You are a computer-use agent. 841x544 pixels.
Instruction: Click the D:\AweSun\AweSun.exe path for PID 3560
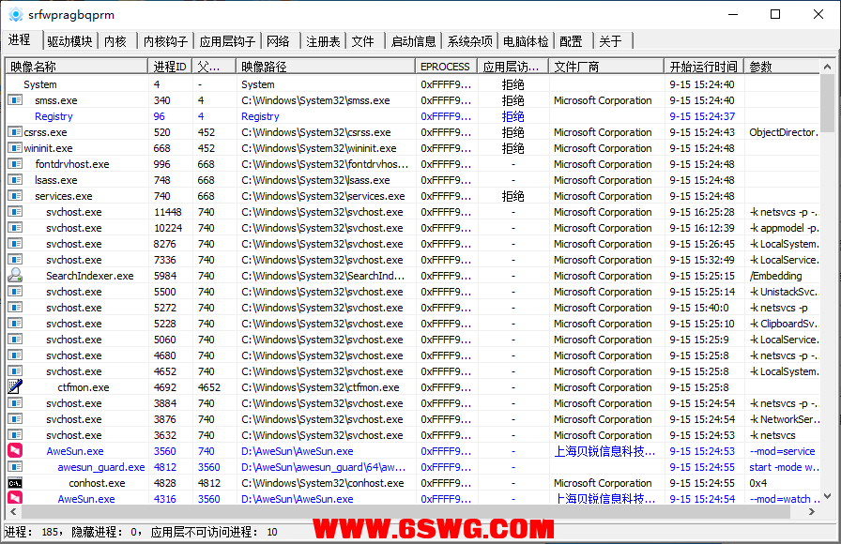tap(298, 451)
